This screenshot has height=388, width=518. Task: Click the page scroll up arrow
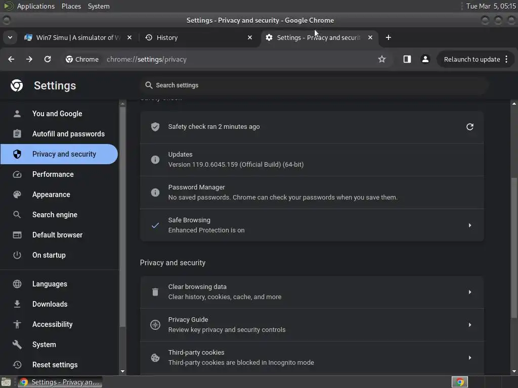(514, 104)
